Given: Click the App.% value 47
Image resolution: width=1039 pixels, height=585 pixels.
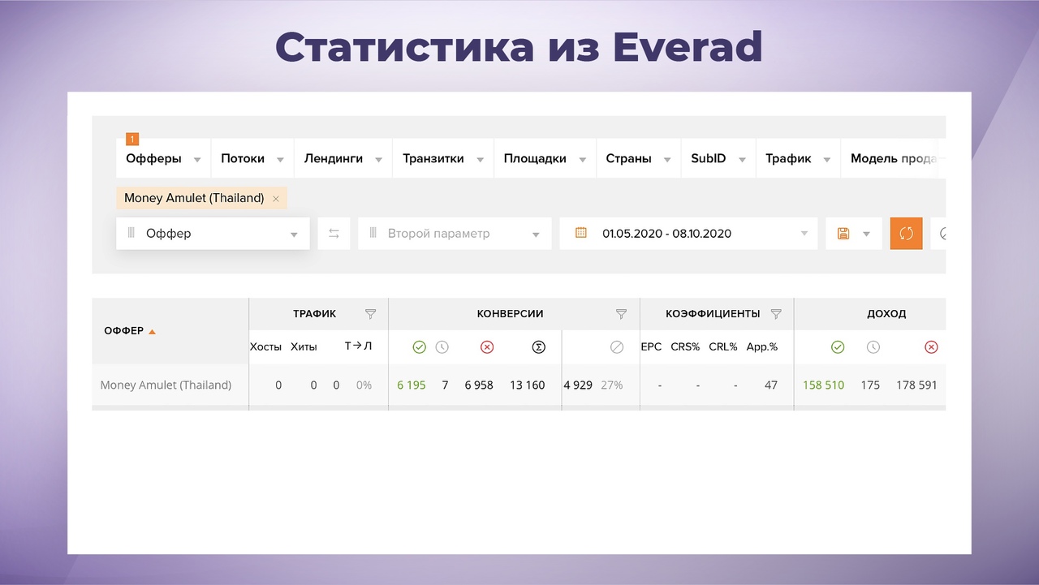Looking at the screenshot, I should click(771, 385).
